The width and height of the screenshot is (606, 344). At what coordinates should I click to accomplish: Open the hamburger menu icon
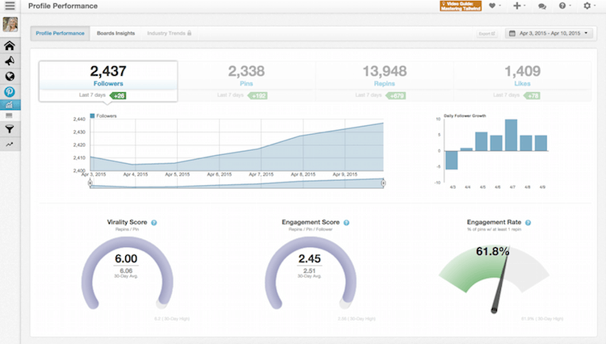click(10, 6)
